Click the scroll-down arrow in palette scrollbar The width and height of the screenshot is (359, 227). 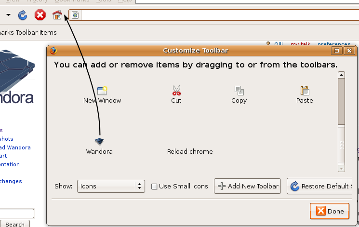[341, 168]
